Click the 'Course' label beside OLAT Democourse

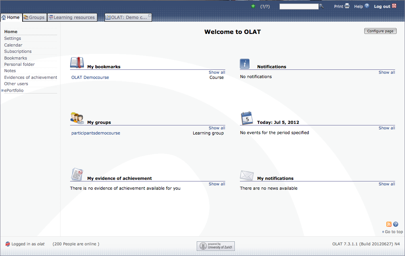click(217, 77)
